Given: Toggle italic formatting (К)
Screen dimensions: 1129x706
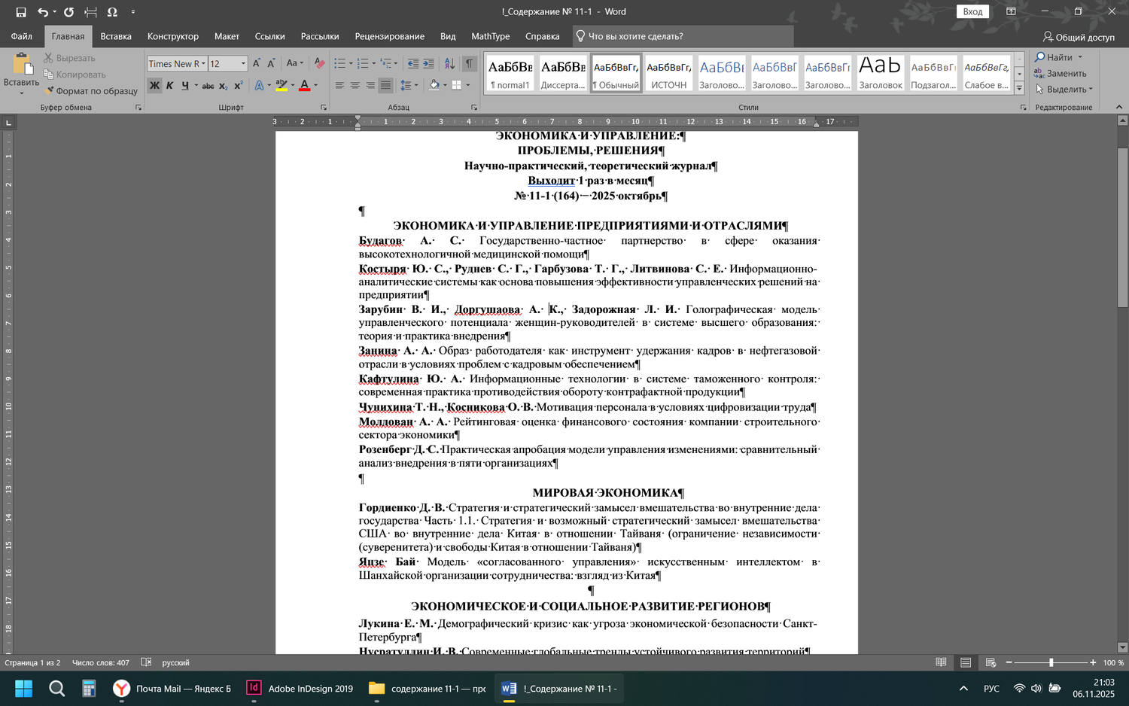Looking at the screenshot, I should (169, 86).
